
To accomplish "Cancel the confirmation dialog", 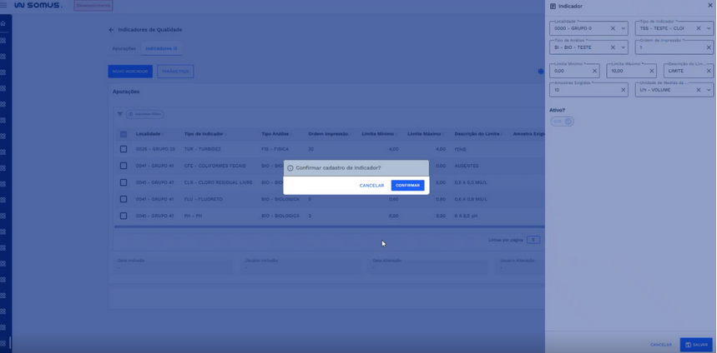I will [x=371, y=186].
